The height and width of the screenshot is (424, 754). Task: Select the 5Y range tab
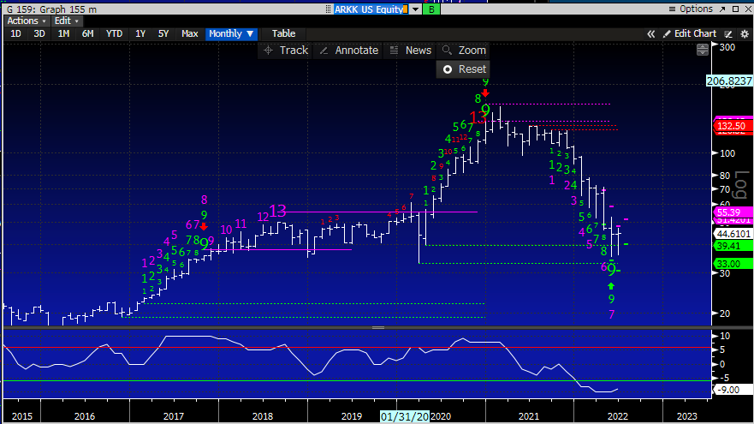tap(163, 33)
